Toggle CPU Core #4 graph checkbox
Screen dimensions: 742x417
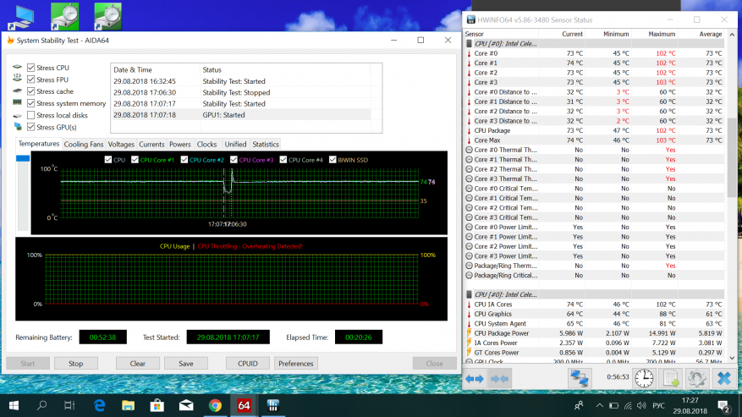tap(283, 160)
